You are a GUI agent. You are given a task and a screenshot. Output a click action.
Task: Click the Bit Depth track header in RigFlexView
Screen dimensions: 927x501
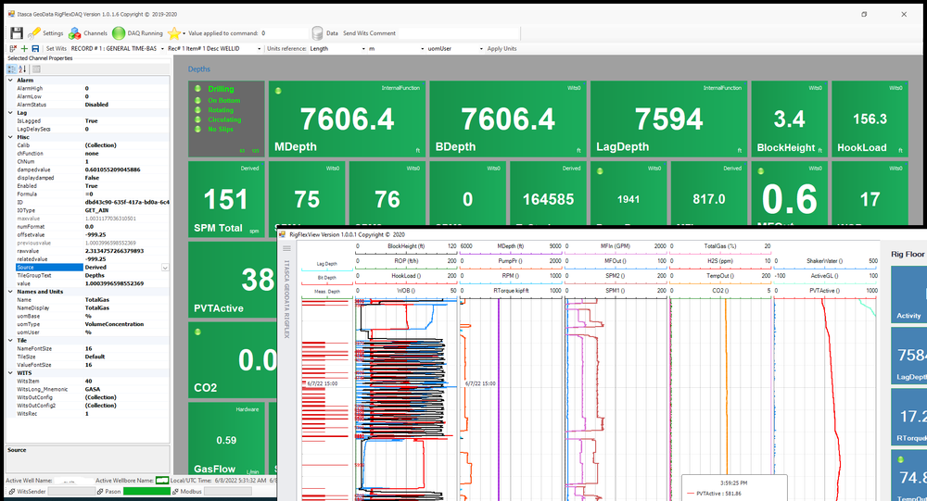pyautogui.click(x=327, y=278)
